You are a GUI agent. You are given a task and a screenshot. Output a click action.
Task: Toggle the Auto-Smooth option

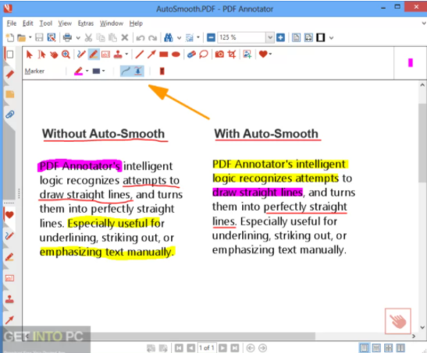tap(126, 71)
